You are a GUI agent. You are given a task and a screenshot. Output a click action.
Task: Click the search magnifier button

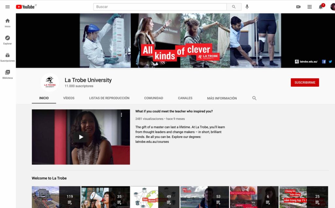pyautogui.click(x=234, y=7)
